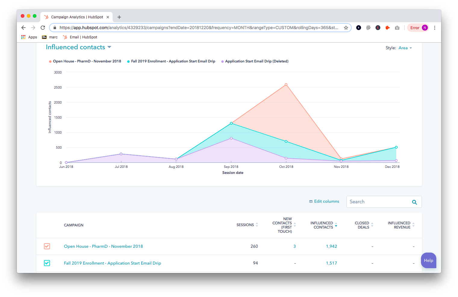Uncheck the Open House - PharmD campaign checkbox
The width and height of the screenshot is (458, 297).
(x=47, y=246)
